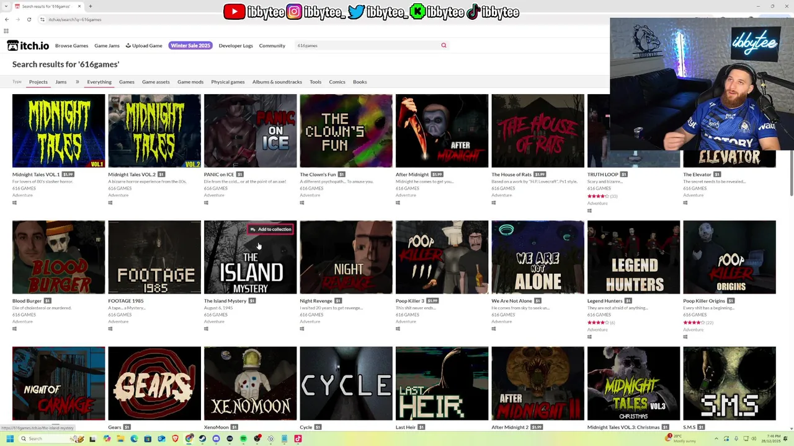
Task: Go back with the browser back arrow
Action: pyautogui.click(x=7, y=19)
